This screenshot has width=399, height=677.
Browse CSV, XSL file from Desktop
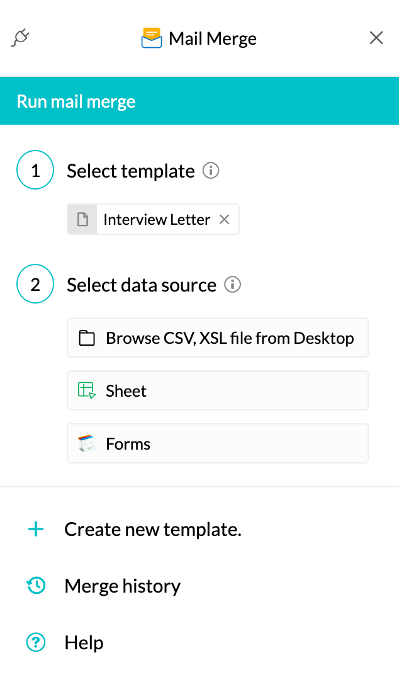pyautogui.click(x=230, y=338)
